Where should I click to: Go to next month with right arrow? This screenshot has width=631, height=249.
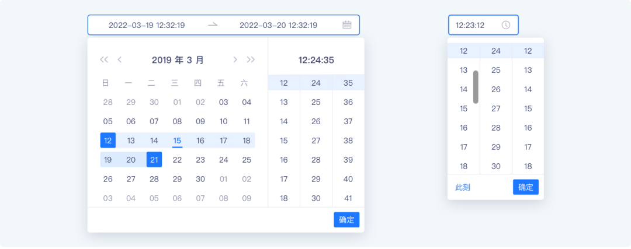[235, 59]
